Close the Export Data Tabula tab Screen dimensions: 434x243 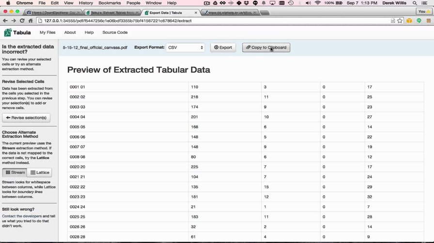click(196, 13)
